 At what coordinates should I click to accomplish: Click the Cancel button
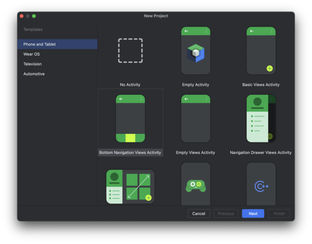199,214
